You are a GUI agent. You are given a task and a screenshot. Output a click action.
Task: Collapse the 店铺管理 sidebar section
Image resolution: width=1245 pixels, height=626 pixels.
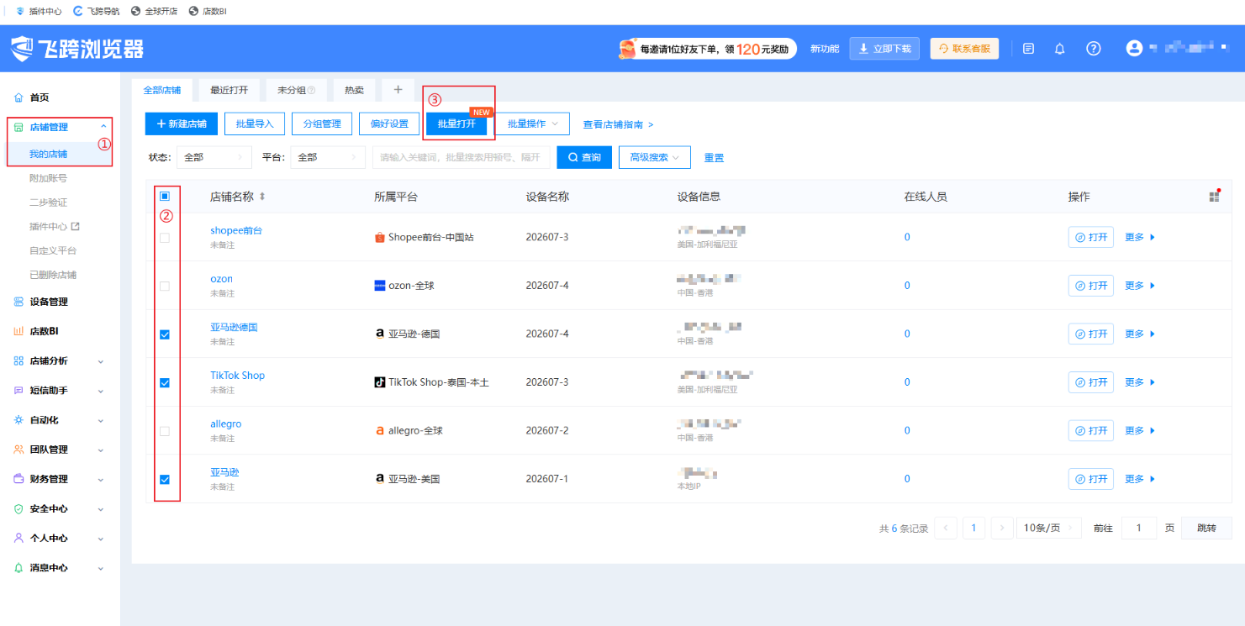(x=103, y=127)
